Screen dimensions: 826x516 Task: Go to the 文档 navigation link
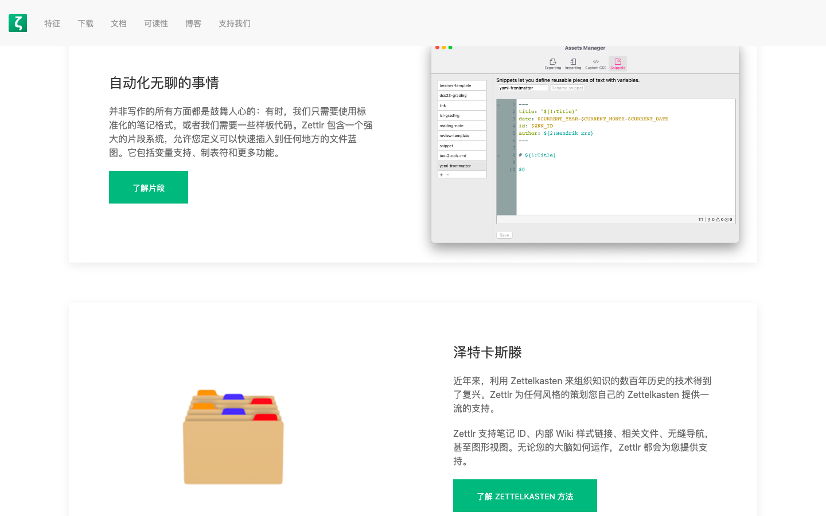click(119, 24)
